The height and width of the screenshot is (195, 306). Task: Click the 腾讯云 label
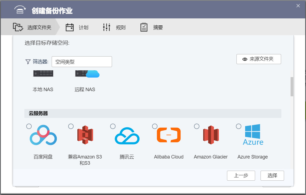point(127,157)
